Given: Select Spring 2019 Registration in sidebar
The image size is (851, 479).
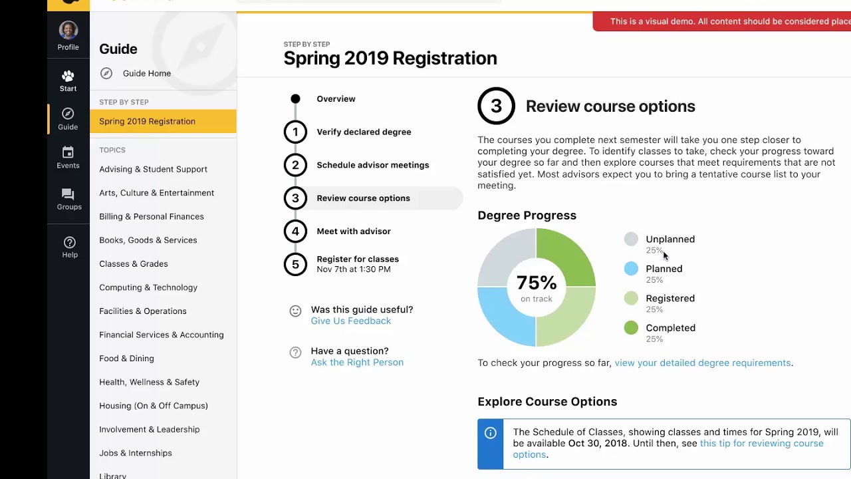Looking at the screenshot, I should click(x=163, y=121).
